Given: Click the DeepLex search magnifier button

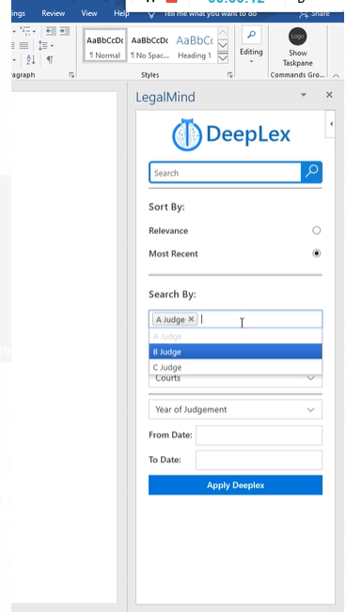Looking at the screenshot, I should point(311,172).
